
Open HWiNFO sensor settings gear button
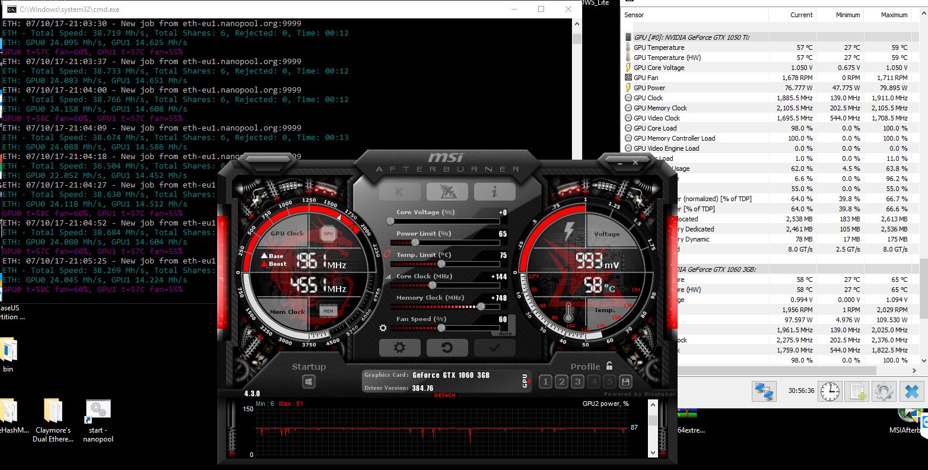pyautogui.click(x=883, y=392)
